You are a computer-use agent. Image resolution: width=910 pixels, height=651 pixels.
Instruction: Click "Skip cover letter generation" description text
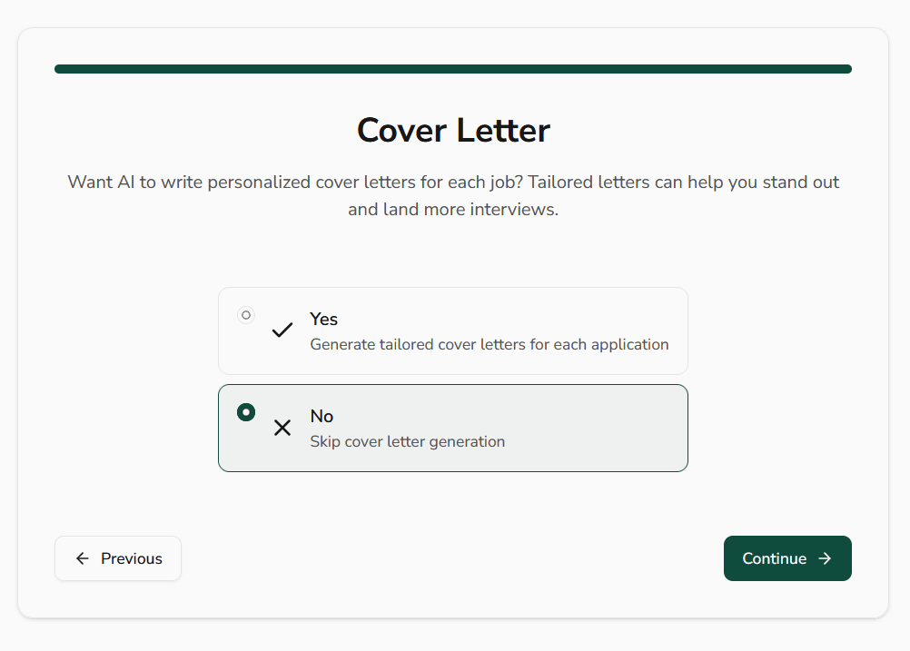coord(407,442)
